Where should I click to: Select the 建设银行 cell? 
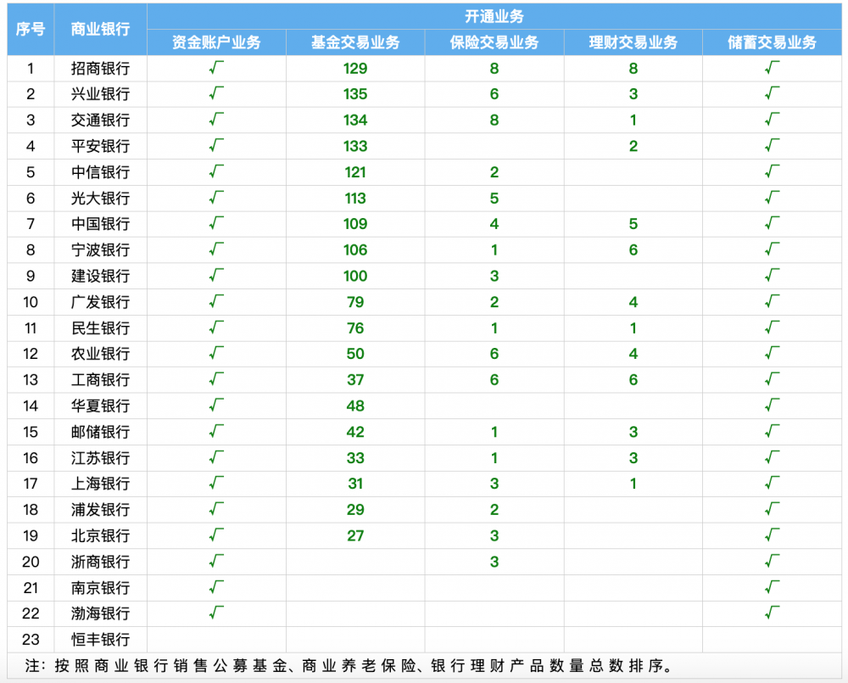[x=101, y=276]
